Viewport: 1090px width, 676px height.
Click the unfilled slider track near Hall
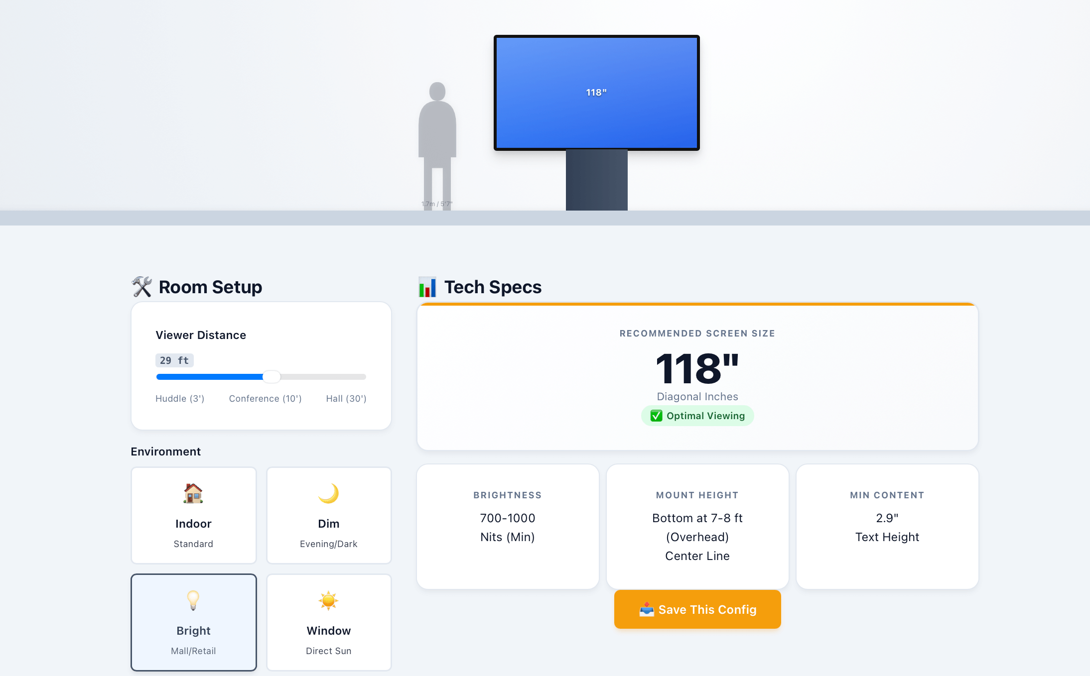click(323, 377)
